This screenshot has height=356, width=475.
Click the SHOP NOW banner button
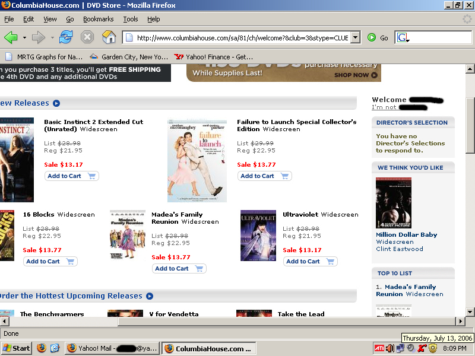pyautogui.click(x=356, y=75)
